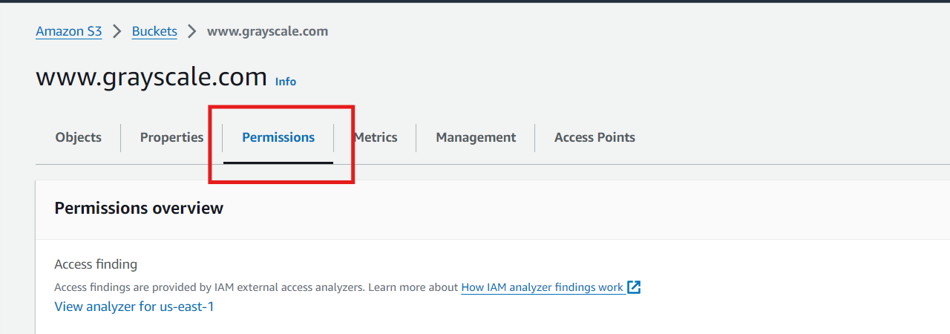Click the sentence about IAM external access analyzers
This screenshot has height=334, width=950.
209,287
